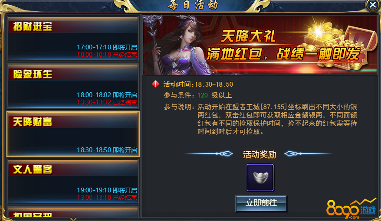This screenshot has height=221, width=381.
Task: Click the 立即前往 button
Action: pyautogui.click(x=261, y=204)
